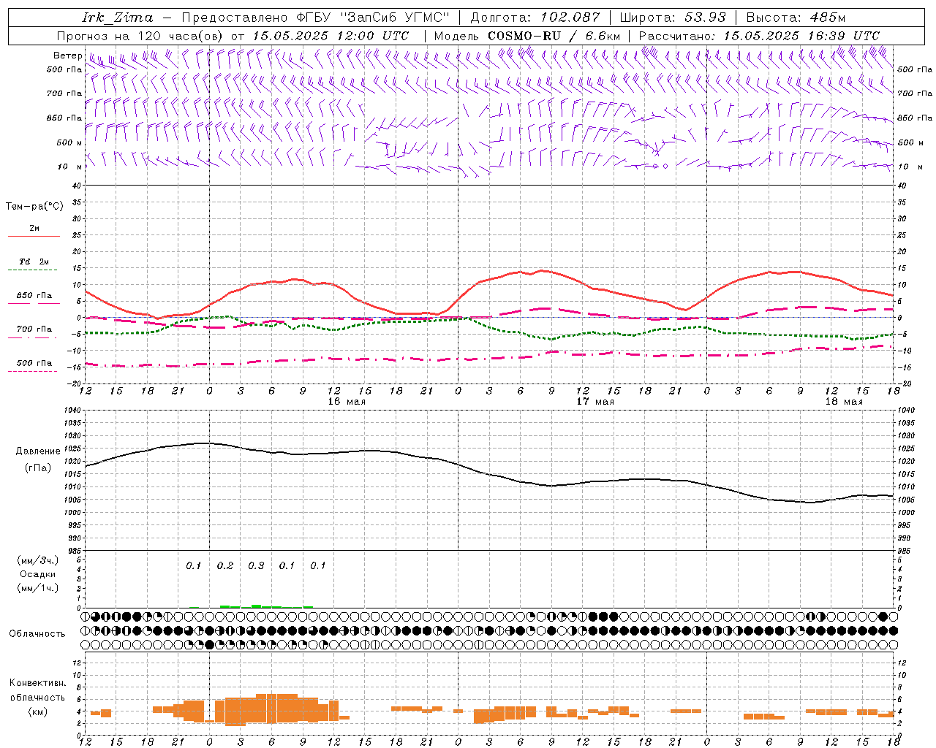Click the 17 мая date label
The width and height of the screenshot is (936, 748).
tap(595, 402)
